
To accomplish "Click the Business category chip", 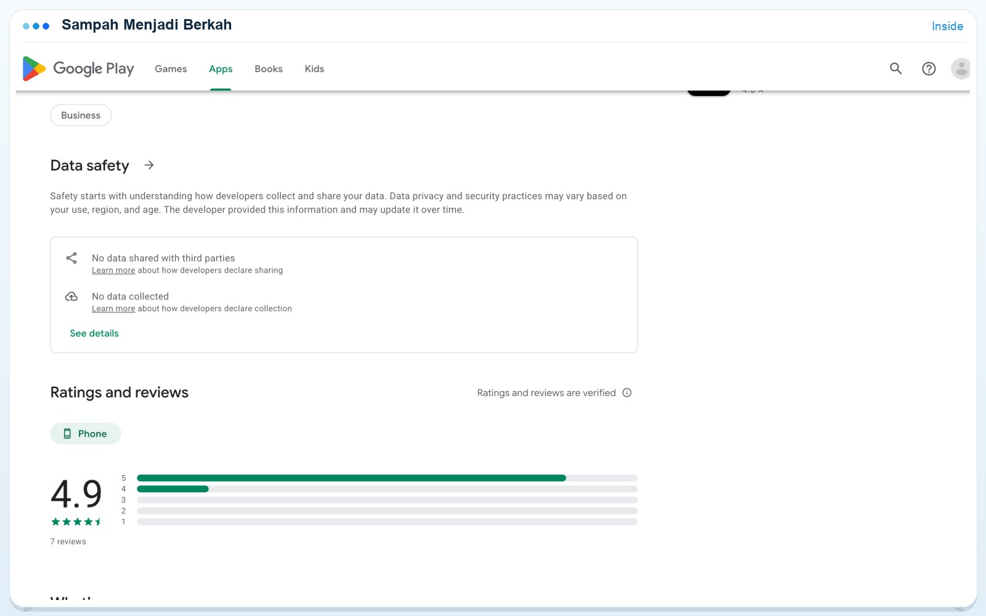I will point(81,115).
